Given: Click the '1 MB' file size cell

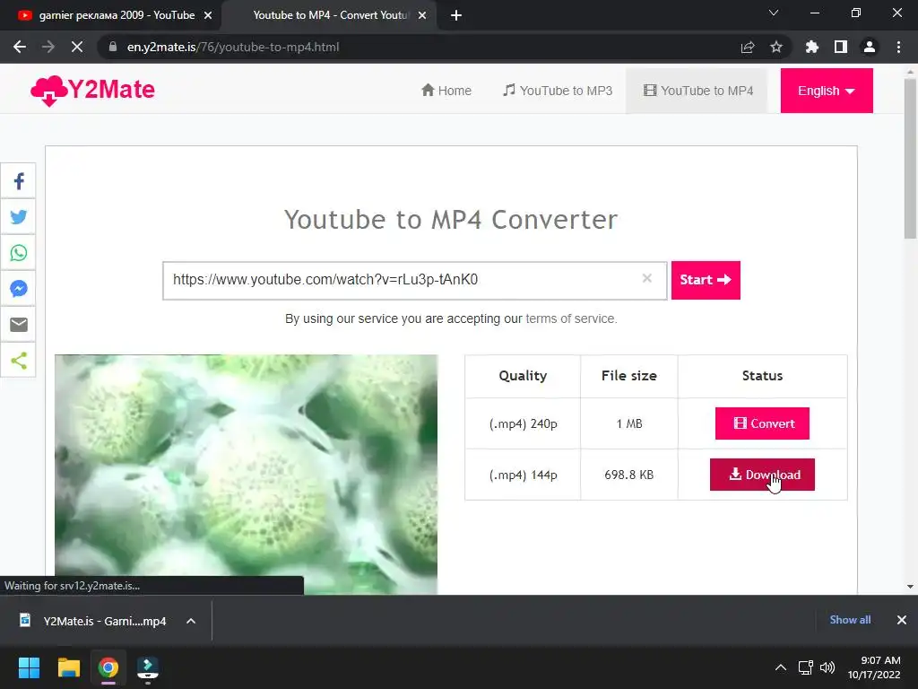Looking at the screenshot, I should pyautogui.click(x=628, y=423).
